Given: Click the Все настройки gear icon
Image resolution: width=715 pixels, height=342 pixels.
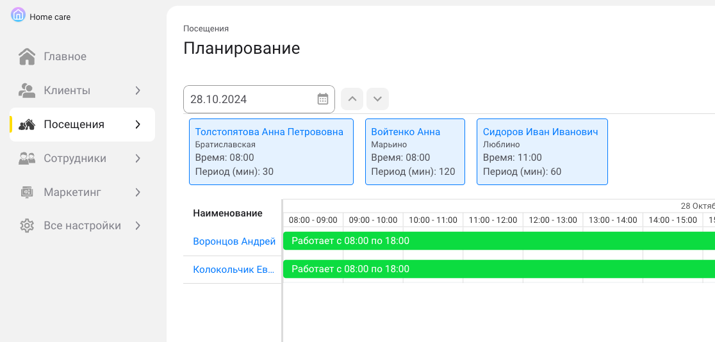Looking at the screenshot, I should (x=27, y=226).
